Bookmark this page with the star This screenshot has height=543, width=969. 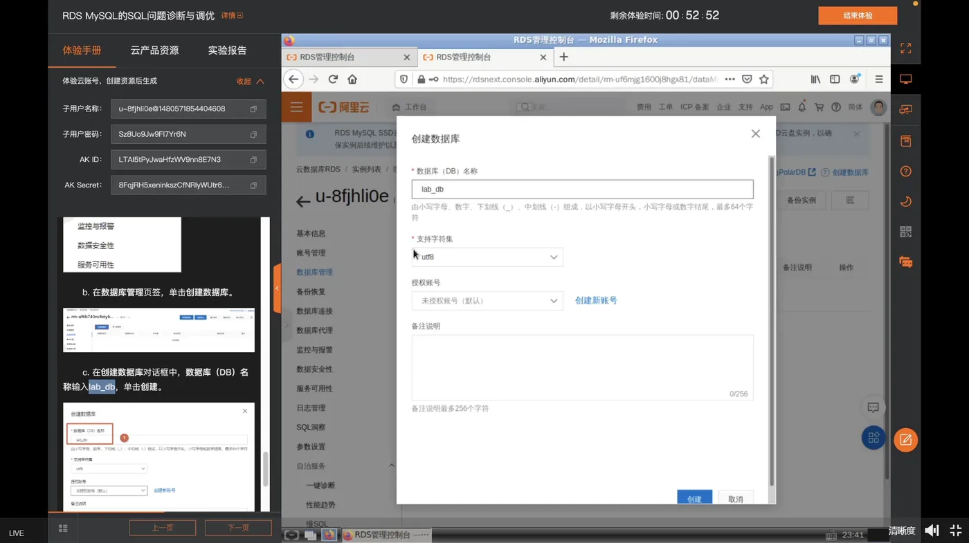764,80
